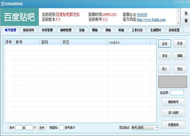Screen dimensions: 190x136
Task: Click the 序号 column header
Action: tap(9, 42)
